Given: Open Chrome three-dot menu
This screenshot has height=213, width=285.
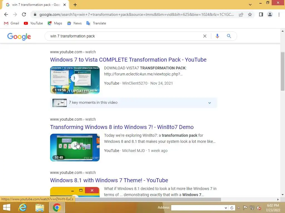Looking at the screenshot, I should pyautogui.click(x=279, y=14).
